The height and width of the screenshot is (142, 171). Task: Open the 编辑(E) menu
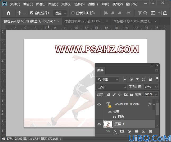point(28,4)
